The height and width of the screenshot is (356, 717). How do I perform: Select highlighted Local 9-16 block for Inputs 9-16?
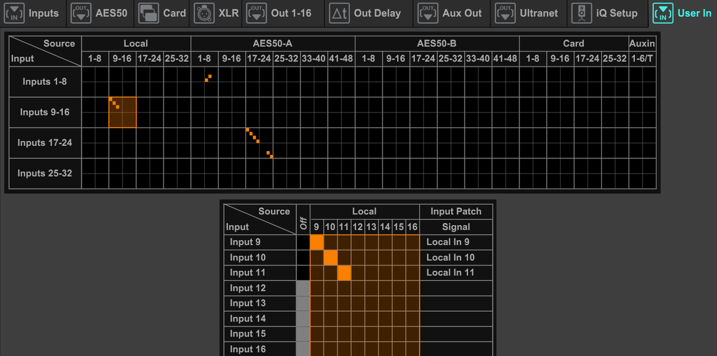click(x=122, y=113)
